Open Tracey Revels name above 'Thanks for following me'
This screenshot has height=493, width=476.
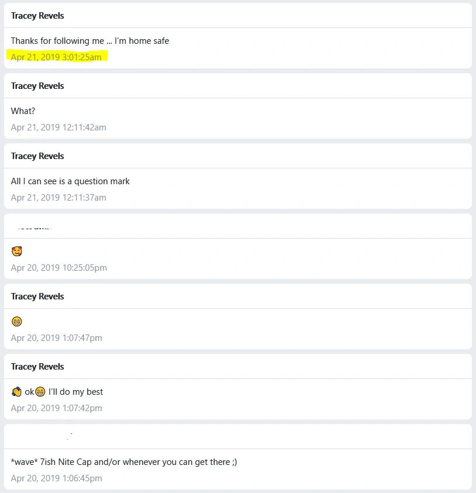click(x=37, y=16)
